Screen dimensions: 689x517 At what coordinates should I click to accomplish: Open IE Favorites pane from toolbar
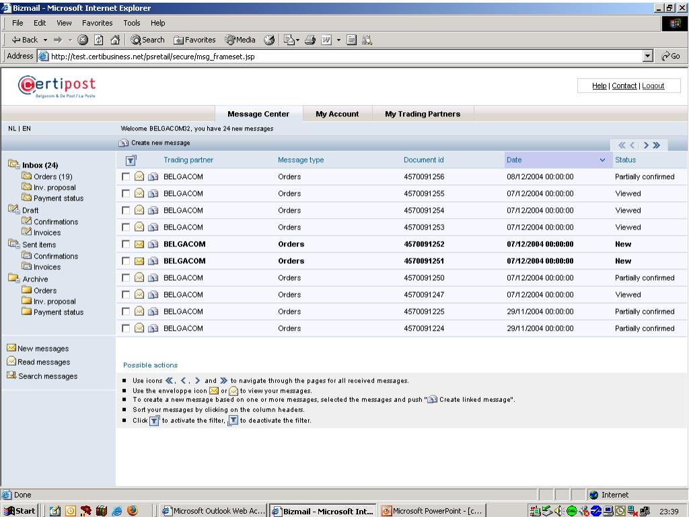pos(194,40)
